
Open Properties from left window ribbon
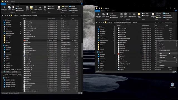pos(59,8)
